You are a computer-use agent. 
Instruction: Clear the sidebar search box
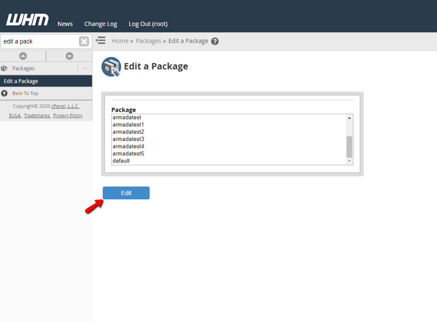(x=84, y=41)
